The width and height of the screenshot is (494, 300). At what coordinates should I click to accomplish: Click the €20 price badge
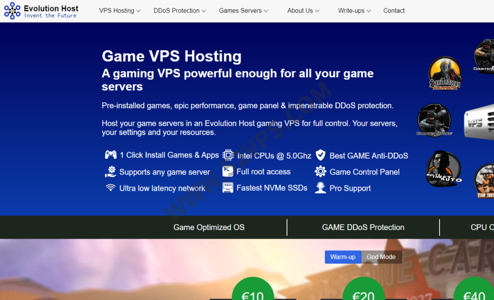[364, 288]
